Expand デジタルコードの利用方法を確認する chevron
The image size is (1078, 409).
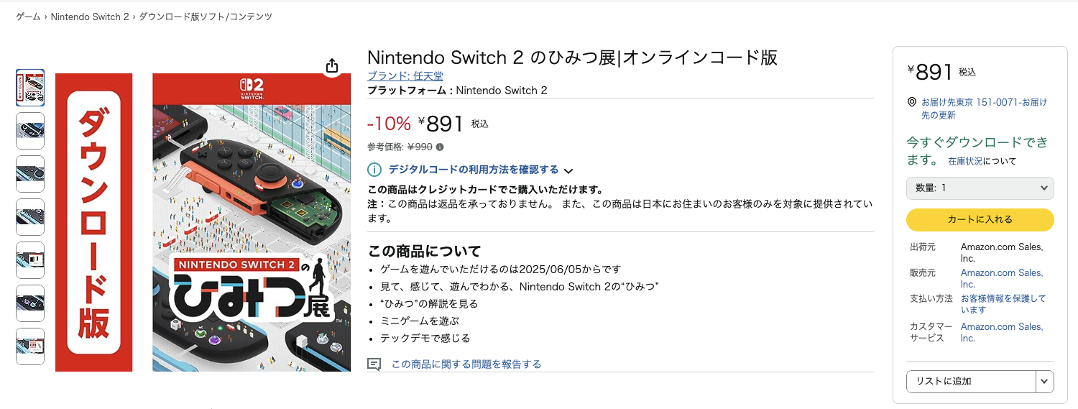click(568, 171)
